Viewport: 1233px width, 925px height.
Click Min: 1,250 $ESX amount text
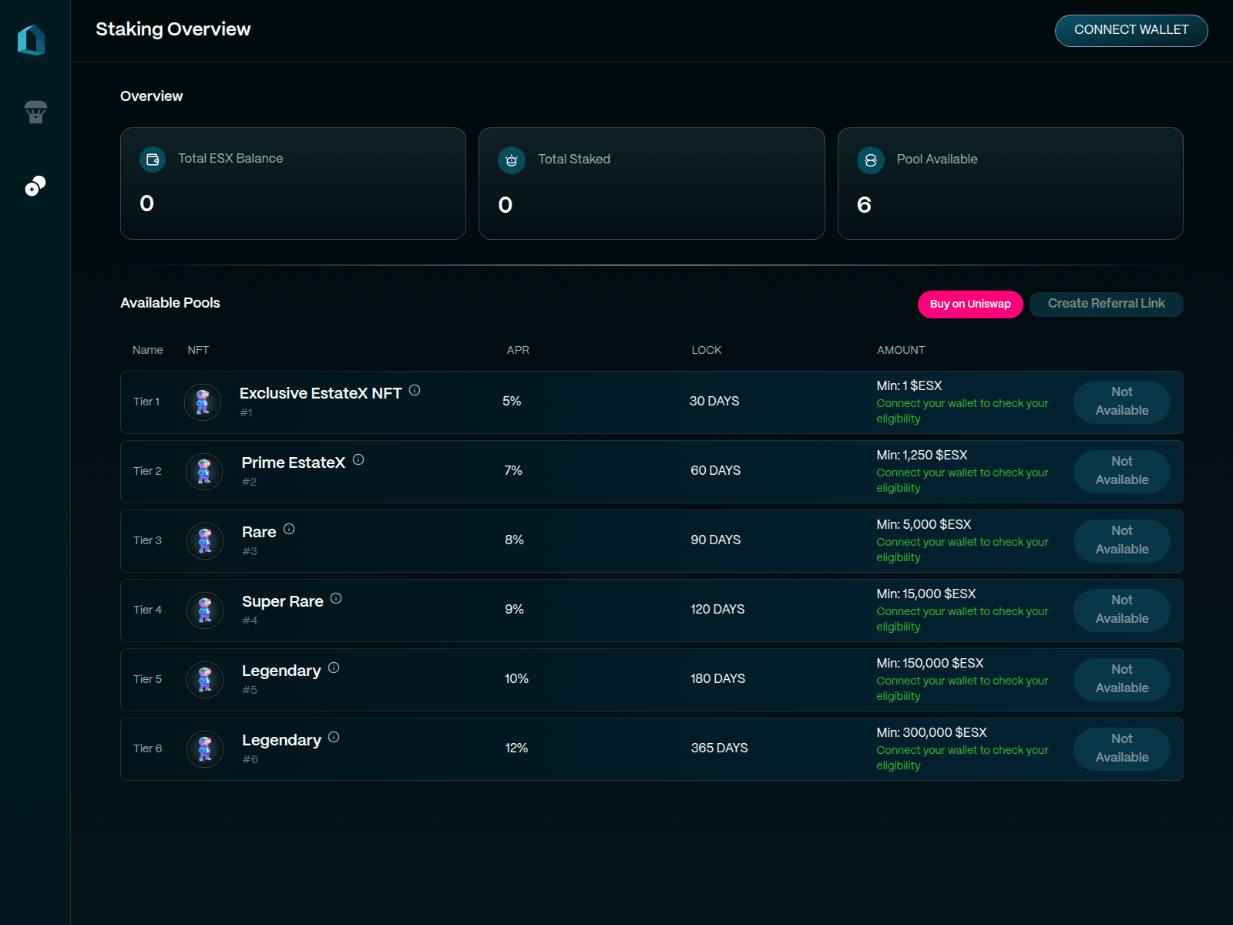coord(922,455)
